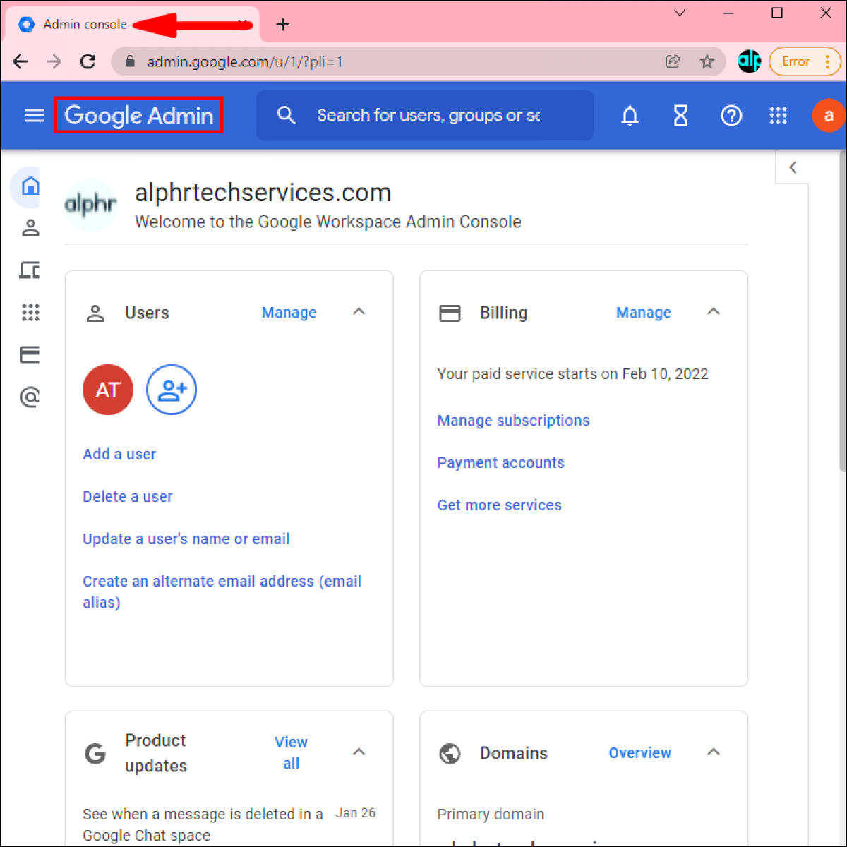The width and height of the screenshot is (847, 847).
Task: Open Manage subscriptions under Billing
Action: coord(513,420)
